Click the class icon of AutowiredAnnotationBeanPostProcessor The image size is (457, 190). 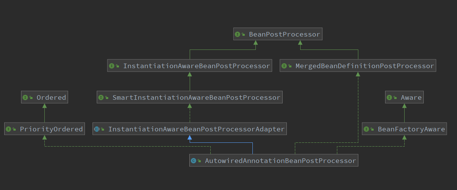(x=194, y=161)
